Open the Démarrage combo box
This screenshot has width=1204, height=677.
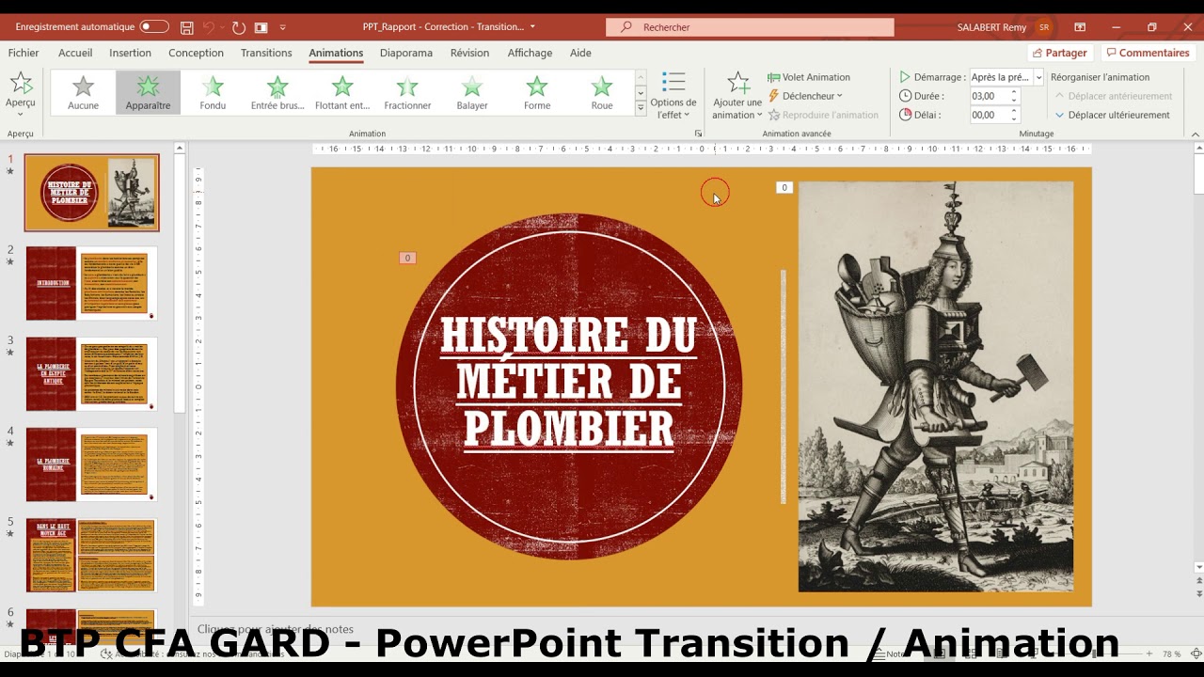pos(1006,77)
